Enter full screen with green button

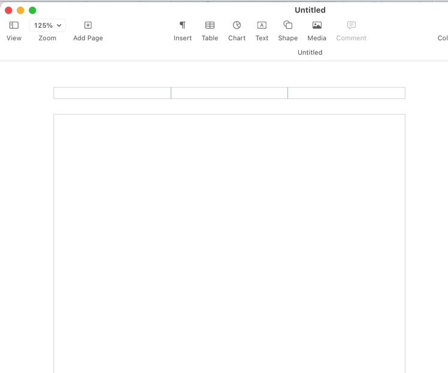[x=32, y=10]
